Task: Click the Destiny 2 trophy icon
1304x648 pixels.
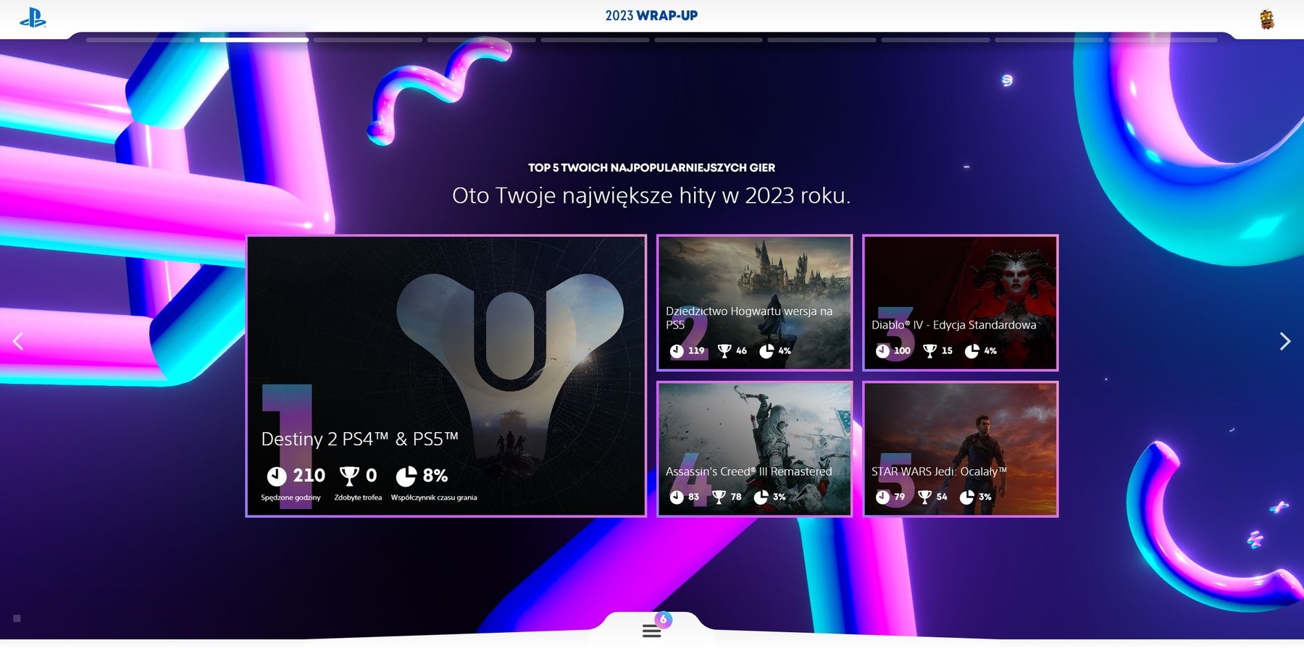Action: coord(349,476)
